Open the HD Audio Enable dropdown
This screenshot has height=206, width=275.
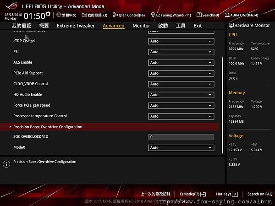[181, 95]
